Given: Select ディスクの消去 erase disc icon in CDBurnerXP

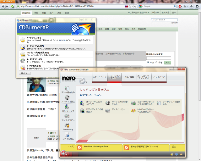Looking at the screenshot, I should [23, 67].
